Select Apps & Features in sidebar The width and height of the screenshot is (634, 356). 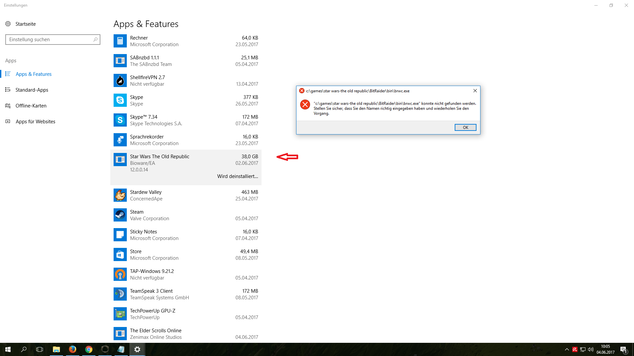point(33,74)
